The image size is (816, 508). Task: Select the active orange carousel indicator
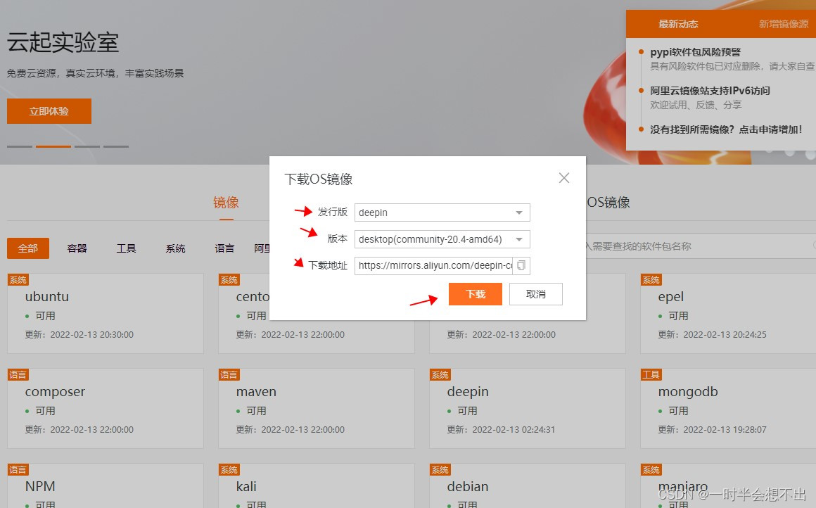53,147
